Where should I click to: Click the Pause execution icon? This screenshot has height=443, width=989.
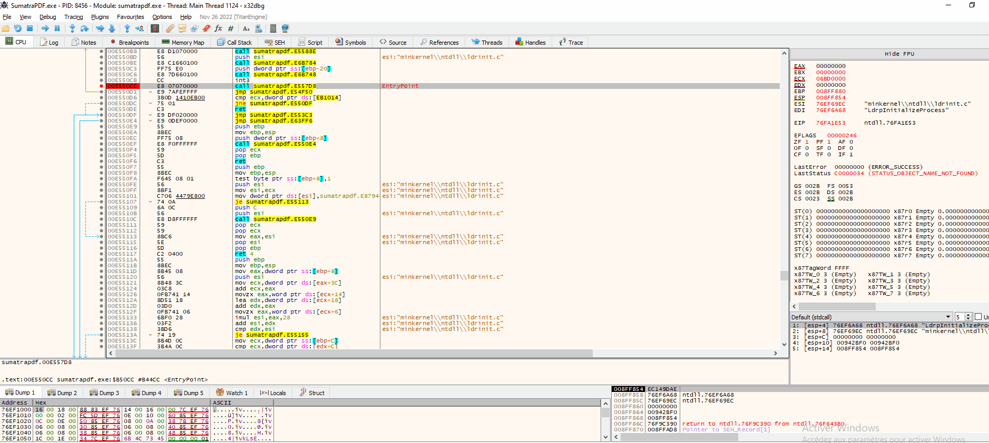pos(57,28)
